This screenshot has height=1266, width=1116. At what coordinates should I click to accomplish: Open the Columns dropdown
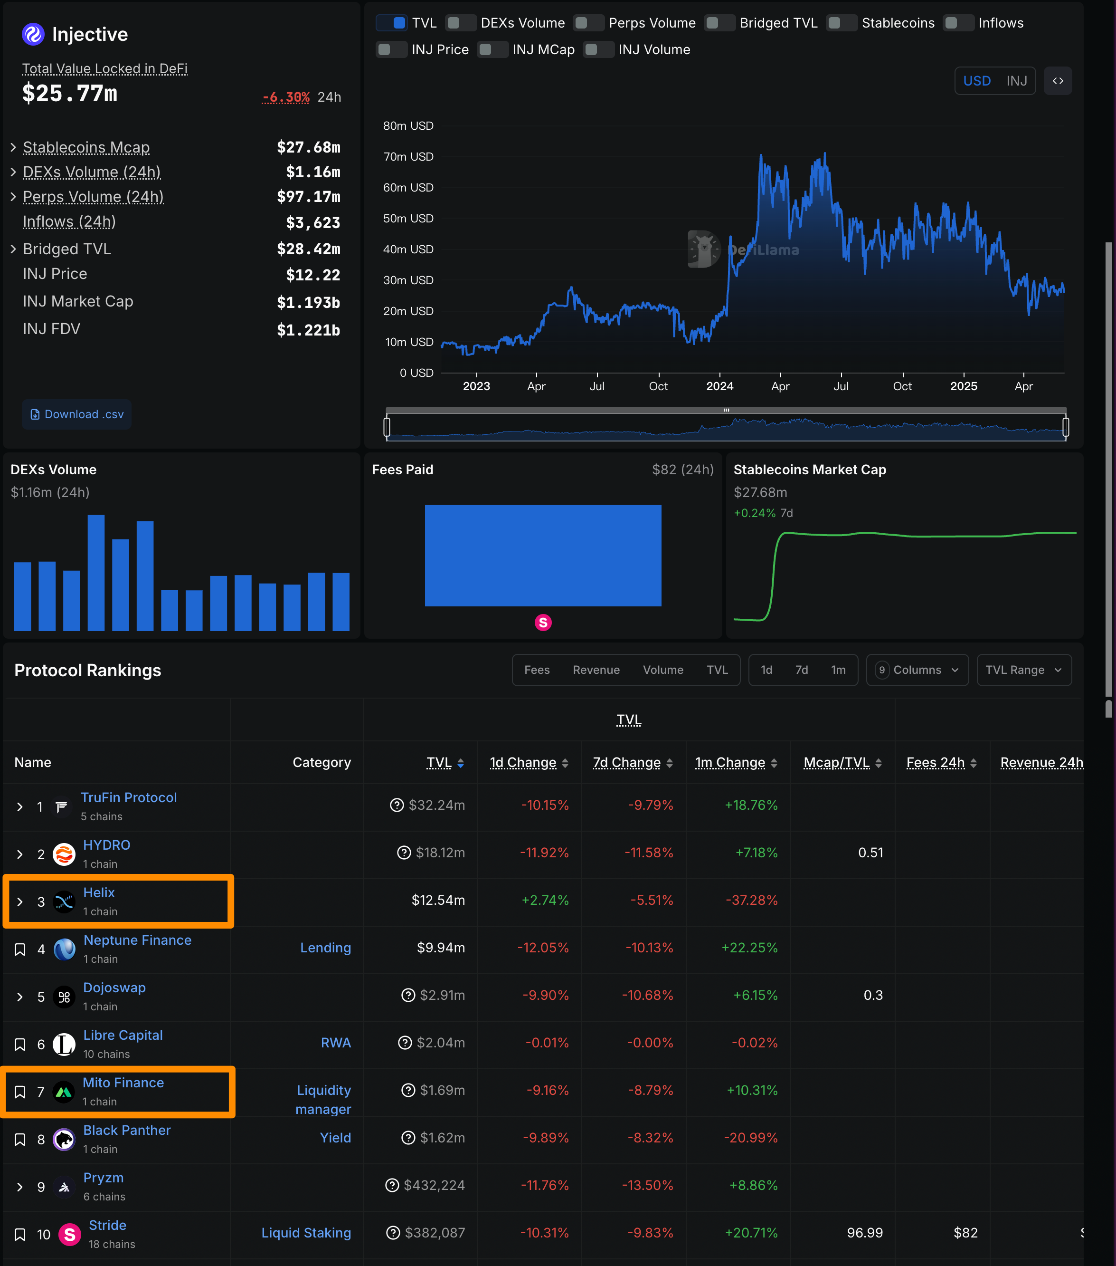point(917,670)
